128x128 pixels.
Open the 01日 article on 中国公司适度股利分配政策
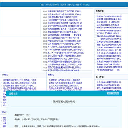point(64,68)
